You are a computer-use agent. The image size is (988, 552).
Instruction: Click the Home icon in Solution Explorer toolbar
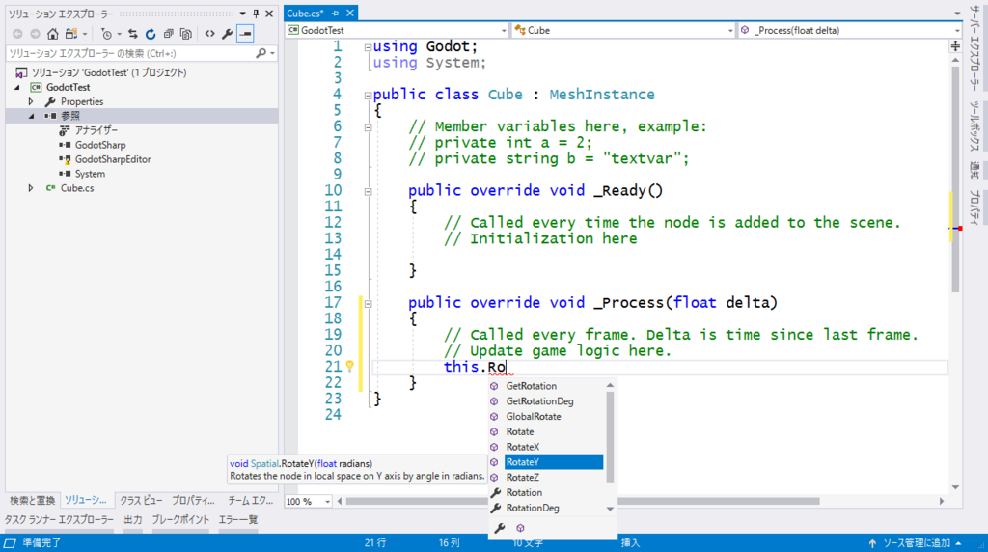tap(53, 34)
